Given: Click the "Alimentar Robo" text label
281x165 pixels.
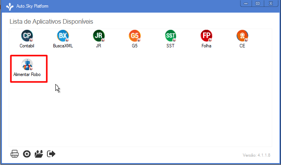Looking at the screenshot, I should pos(27,74).
